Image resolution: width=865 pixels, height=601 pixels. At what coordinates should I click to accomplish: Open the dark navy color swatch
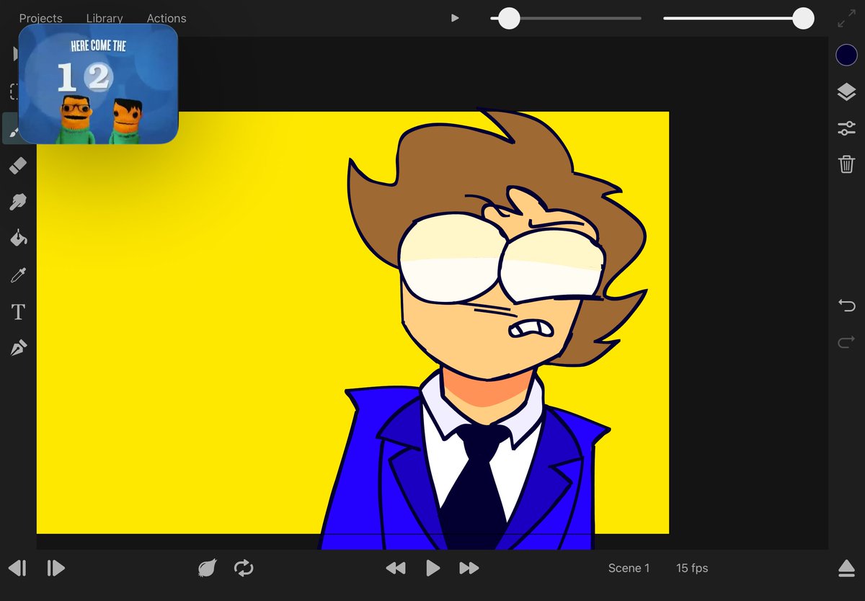(846, 55)
